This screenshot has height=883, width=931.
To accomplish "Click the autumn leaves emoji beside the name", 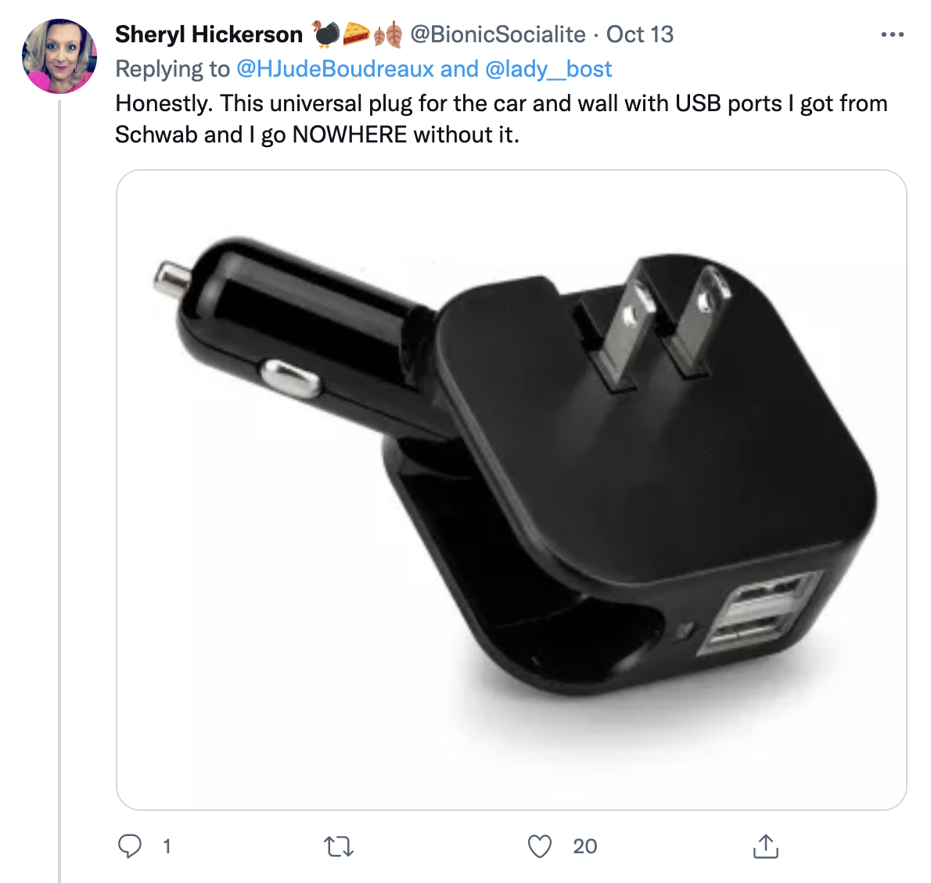I will pos(388,34).
